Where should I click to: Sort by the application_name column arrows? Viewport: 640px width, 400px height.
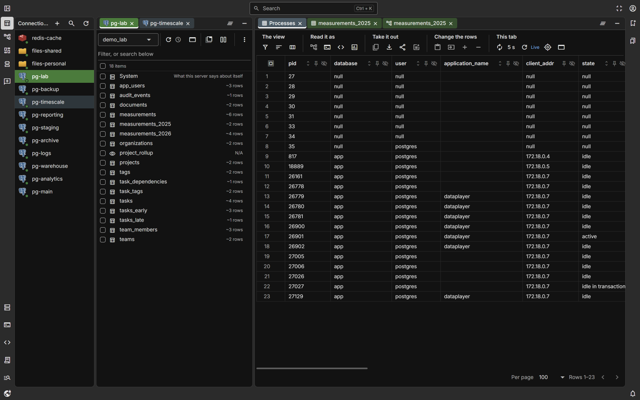[500, 64]
